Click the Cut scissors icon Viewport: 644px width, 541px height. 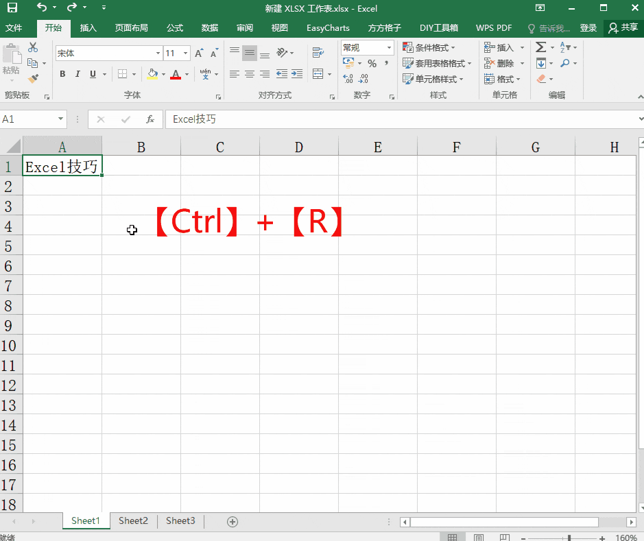tap(33, 47)
